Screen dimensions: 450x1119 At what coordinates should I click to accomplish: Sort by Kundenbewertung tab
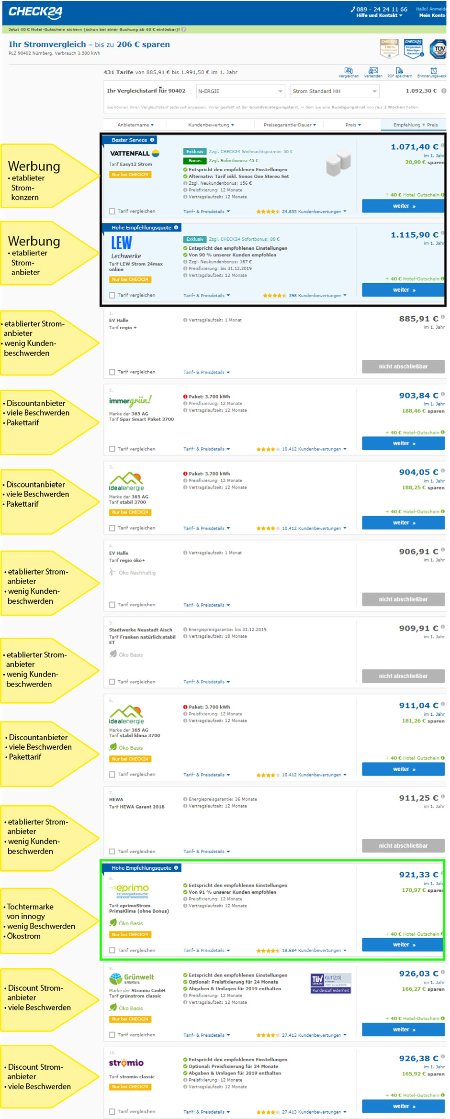211,125
